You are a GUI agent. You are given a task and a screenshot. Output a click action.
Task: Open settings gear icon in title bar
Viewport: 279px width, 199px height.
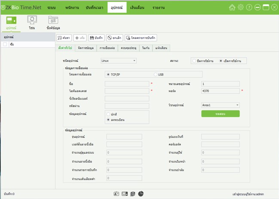pyautogui.click(x=252, y=7)
